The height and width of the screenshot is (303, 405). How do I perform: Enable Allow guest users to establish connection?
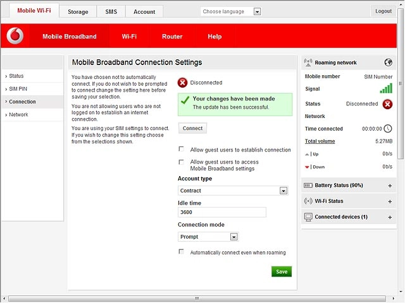(182, 149)
